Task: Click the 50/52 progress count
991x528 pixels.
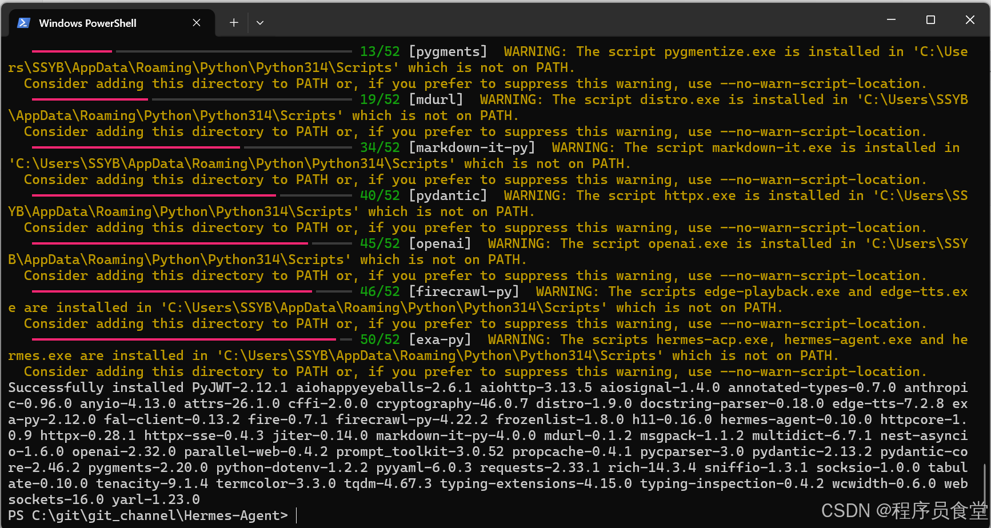Action: pos(380,339)
